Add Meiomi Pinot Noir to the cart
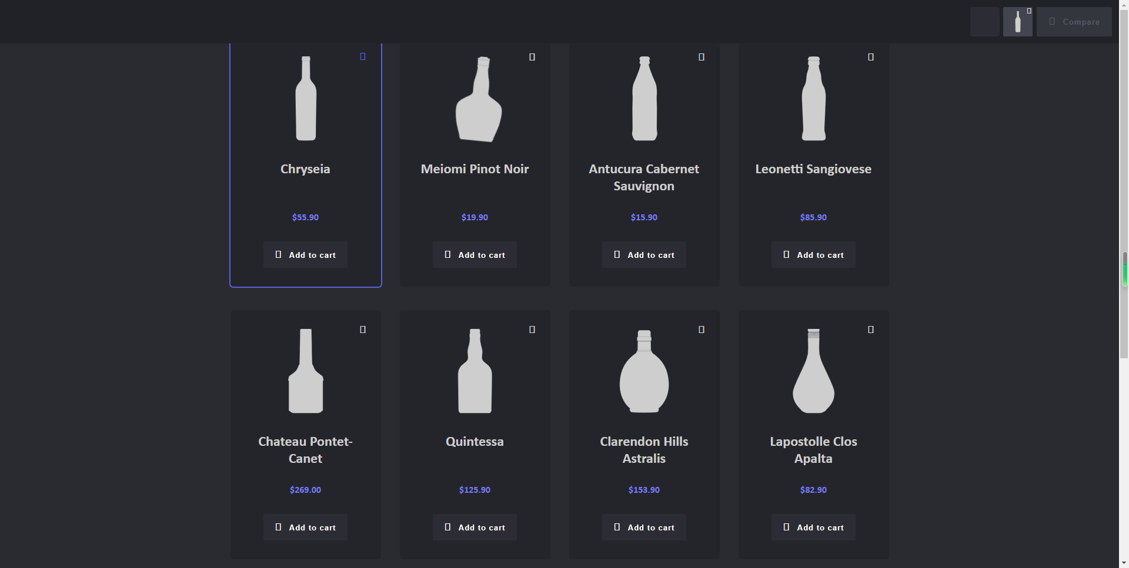 [475, 255]
